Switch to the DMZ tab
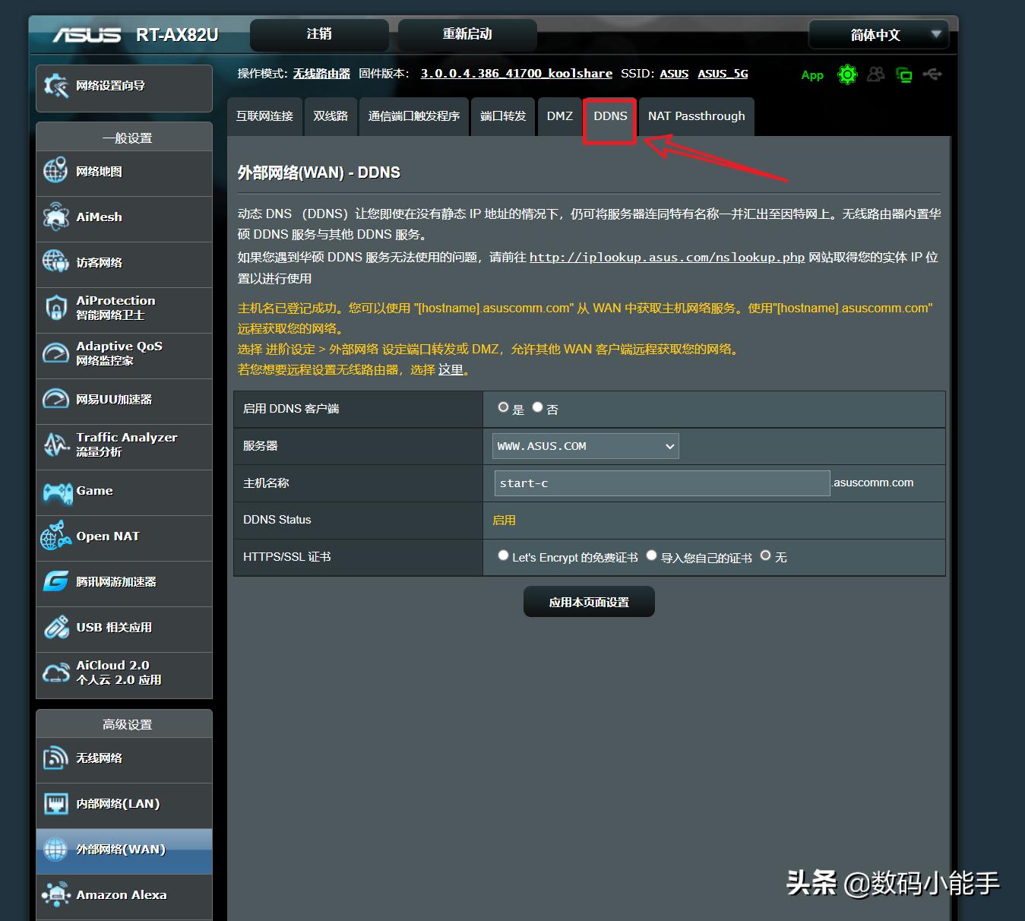The image size is (1025, 921). click(559, 116)
